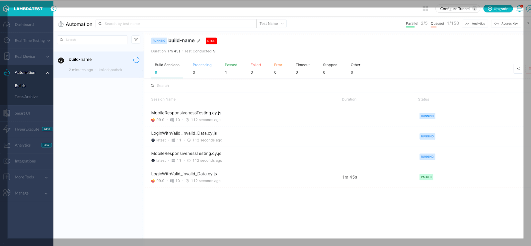Click the spinning loader on build-name entry
Image resolution: width=531 pixels, height=246 pixels.
[x=136, y=60]
